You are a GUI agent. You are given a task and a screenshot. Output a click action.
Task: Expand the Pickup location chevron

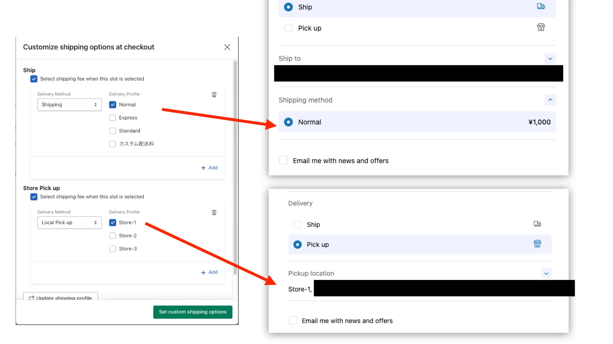coord(546,273)
